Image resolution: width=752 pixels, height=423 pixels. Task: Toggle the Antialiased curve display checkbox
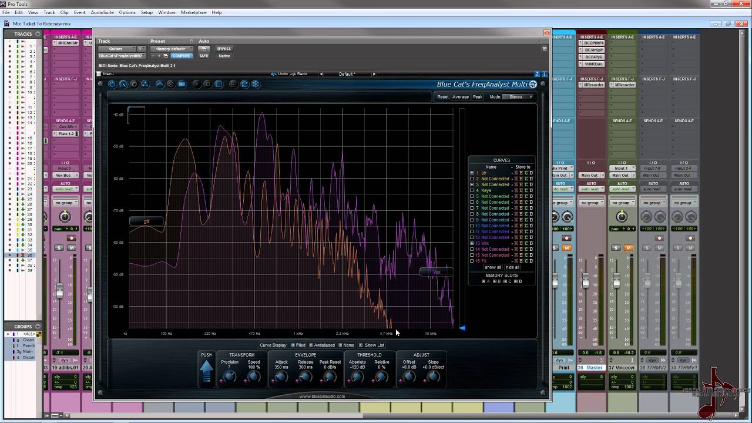click(311, 345)
